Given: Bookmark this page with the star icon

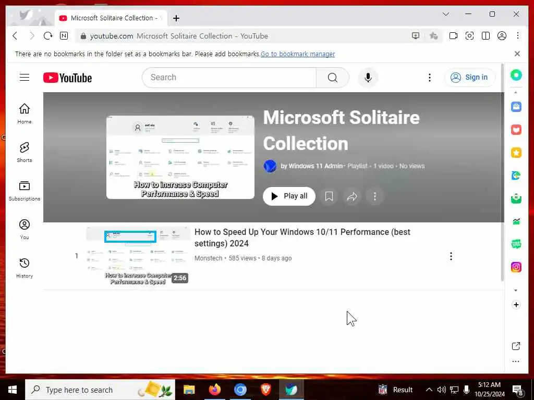Looking at the screenshot, I should pos(433,36).
